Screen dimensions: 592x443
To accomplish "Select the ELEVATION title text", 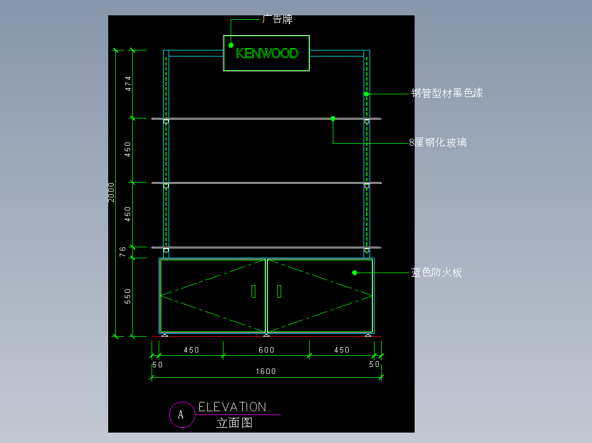I will tap(232, 407).
